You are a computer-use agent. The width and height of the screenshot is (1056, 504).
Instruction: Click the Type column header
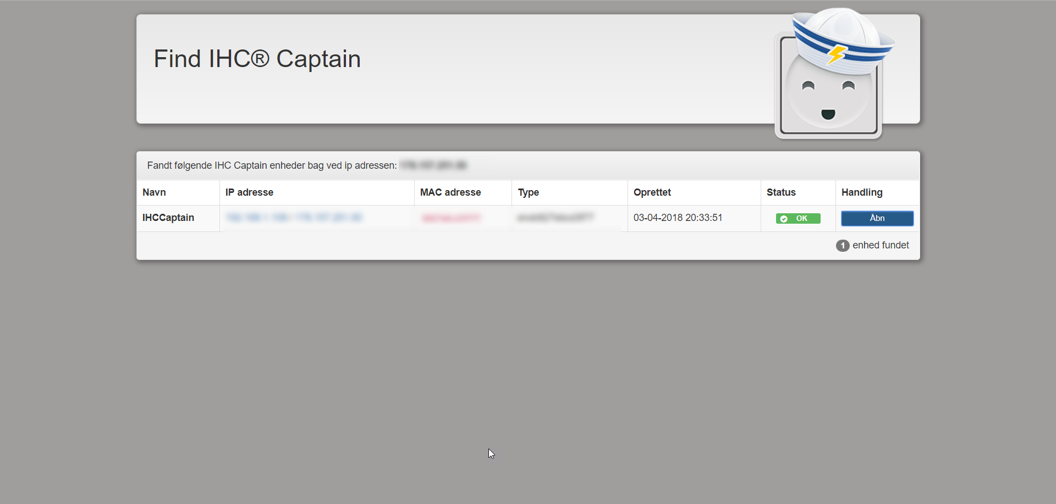[529, 192]
